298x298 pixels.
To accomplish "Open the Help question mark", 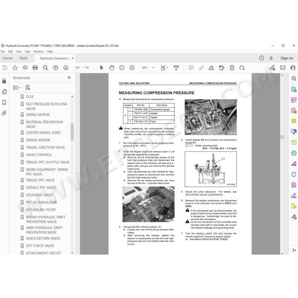I will (261, 58).
